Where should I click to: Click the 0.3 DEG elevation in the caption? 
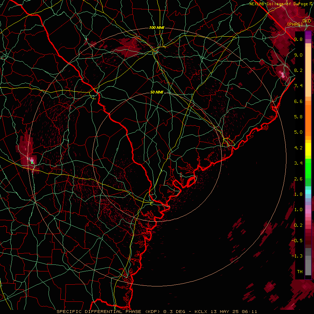pyautogui.click(x=174, y=312)
